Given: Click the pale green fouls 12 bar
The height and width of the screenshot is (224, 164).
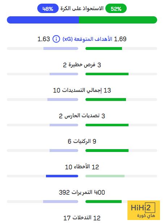Looking at the screenshot, I should coord(105,176).
